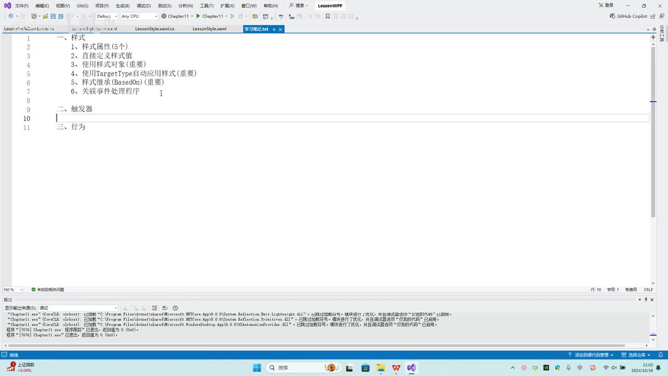
Task: Click the Microsoft Store icon in taskbar
Action: coord(365,368)
